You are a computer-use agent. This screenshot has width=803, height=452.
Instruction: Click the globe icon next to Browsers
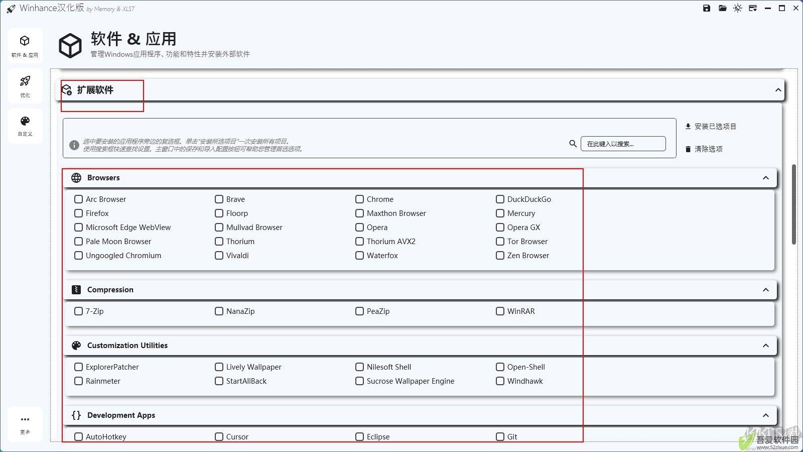click(x=76, y=178)
